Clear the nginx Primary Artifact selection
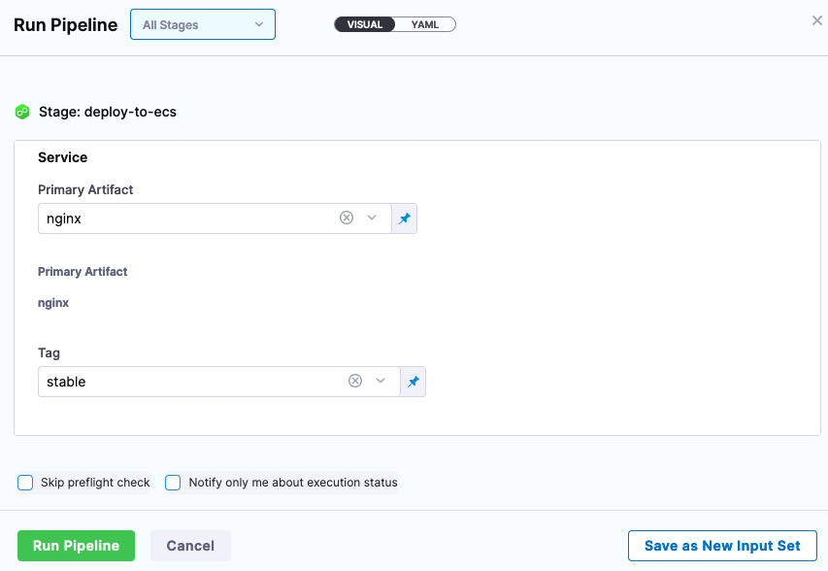 [x=347, y=218]
